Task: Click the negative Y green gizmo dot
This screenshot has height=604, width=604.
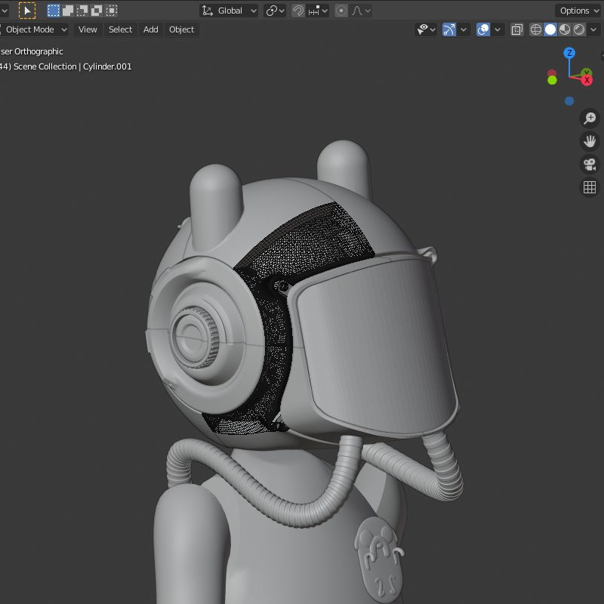Action: point(552,80)
